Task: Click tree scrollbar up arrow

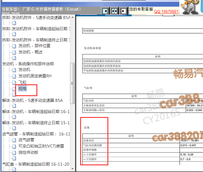Action: (x=73, y=17)
